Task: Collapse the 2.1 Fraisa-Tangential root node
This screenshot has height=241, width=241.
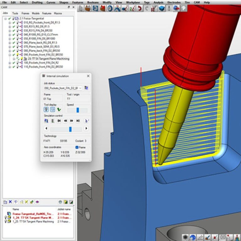Action: coord(5,19)
